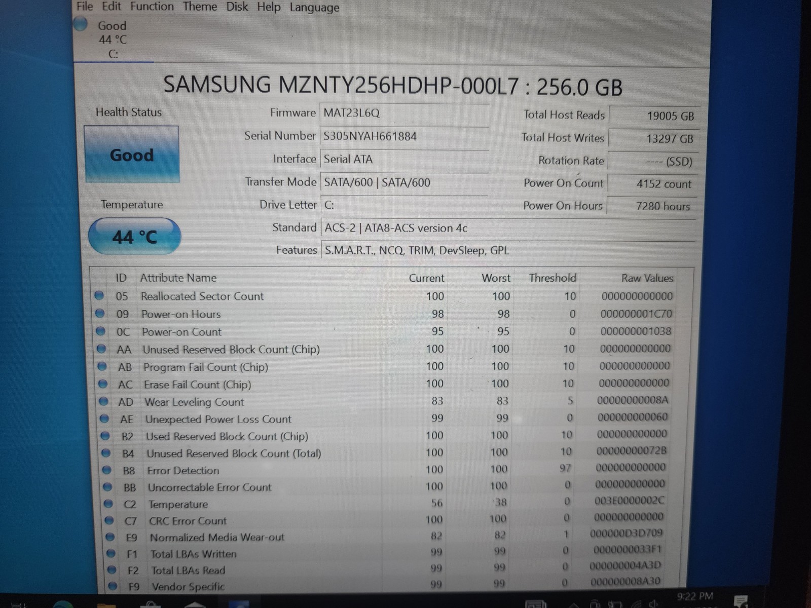Click Power On Hours value 7280 hours
The width and height of the screenshot is (811, 608).
click(651, 206)
